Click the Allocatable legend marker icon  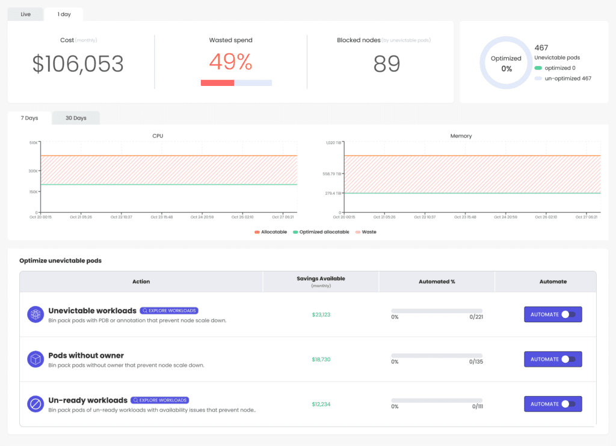click(257, 232)
